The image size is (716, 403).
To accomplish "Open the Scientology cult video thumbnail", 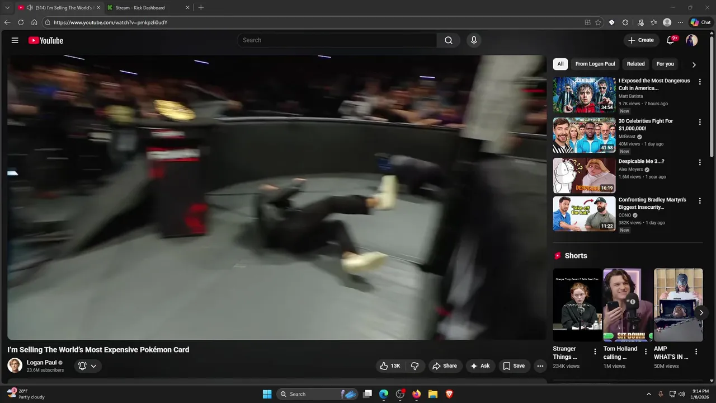I will [x=584, y=95].
